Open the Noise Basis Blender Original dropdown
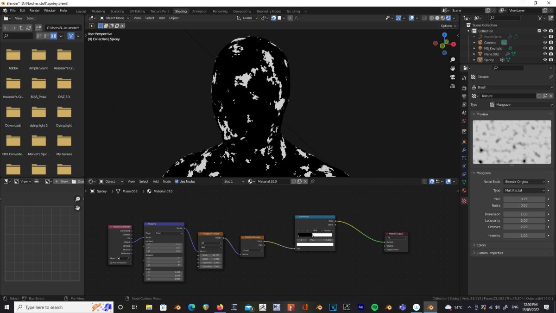Screen dimensions: 556x313 pos(524,182)
